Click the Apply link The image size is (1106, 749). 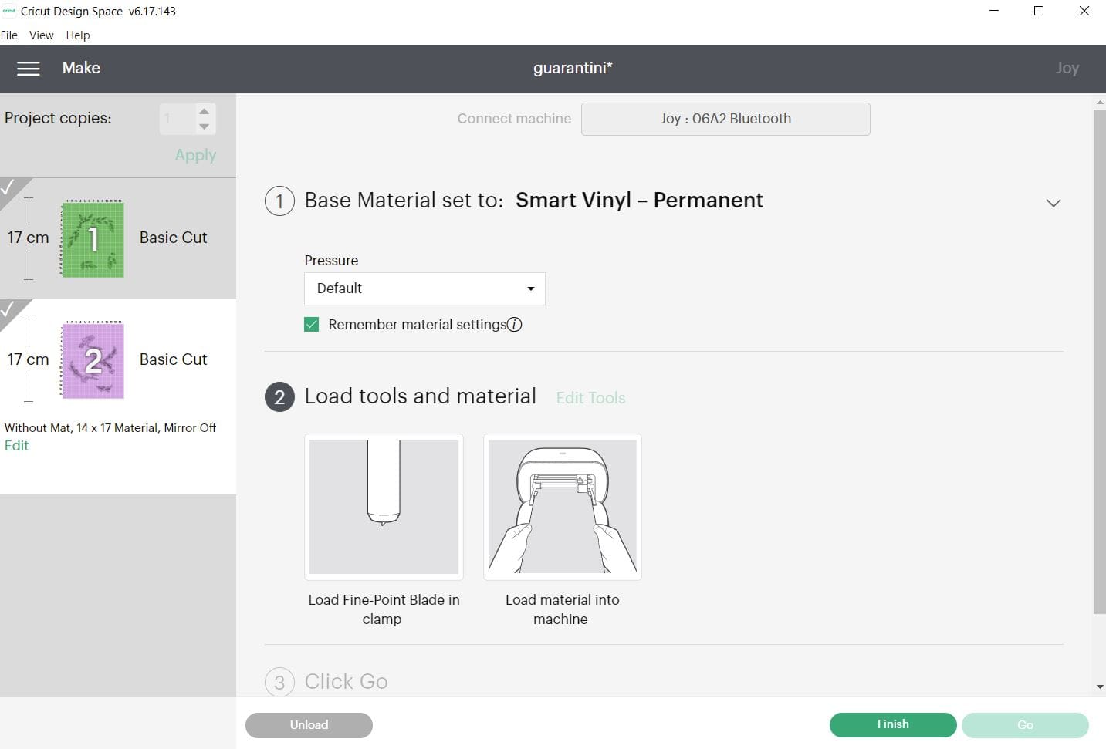pyautogui.click(x=195, y=155)
